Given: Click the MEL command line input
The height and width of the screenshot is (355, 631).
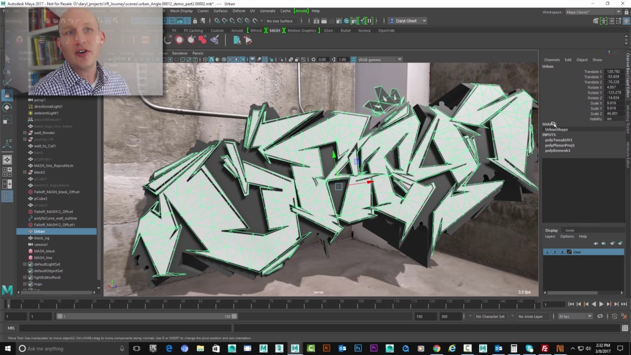Looking at the screenshot, I should tap(126, 328).
